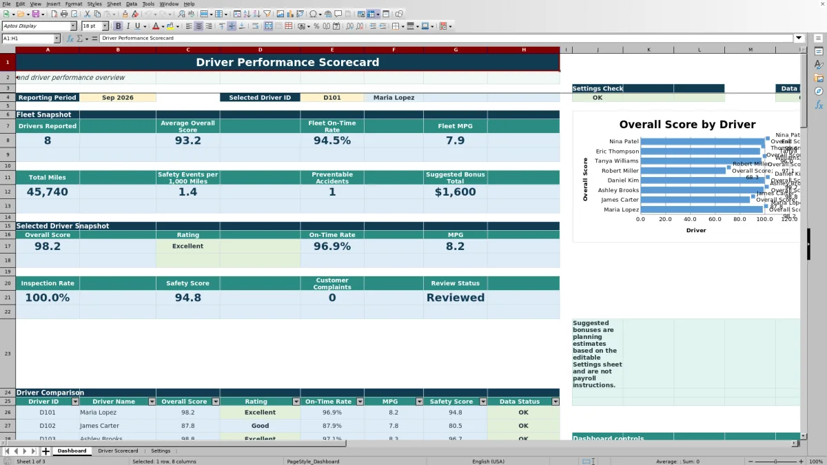Click PageStyle_Dashboard in the status bar
The height and width of the screenshot is (465, 827).
pos(313,462)
